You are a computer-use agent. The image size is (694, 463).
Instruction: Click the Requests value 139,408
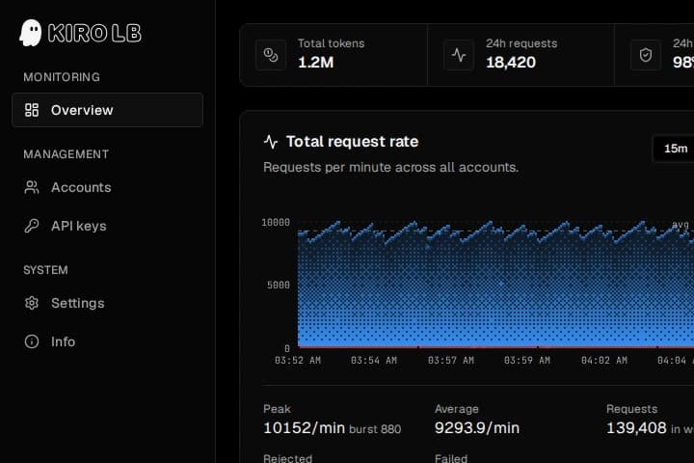point(636,428)
